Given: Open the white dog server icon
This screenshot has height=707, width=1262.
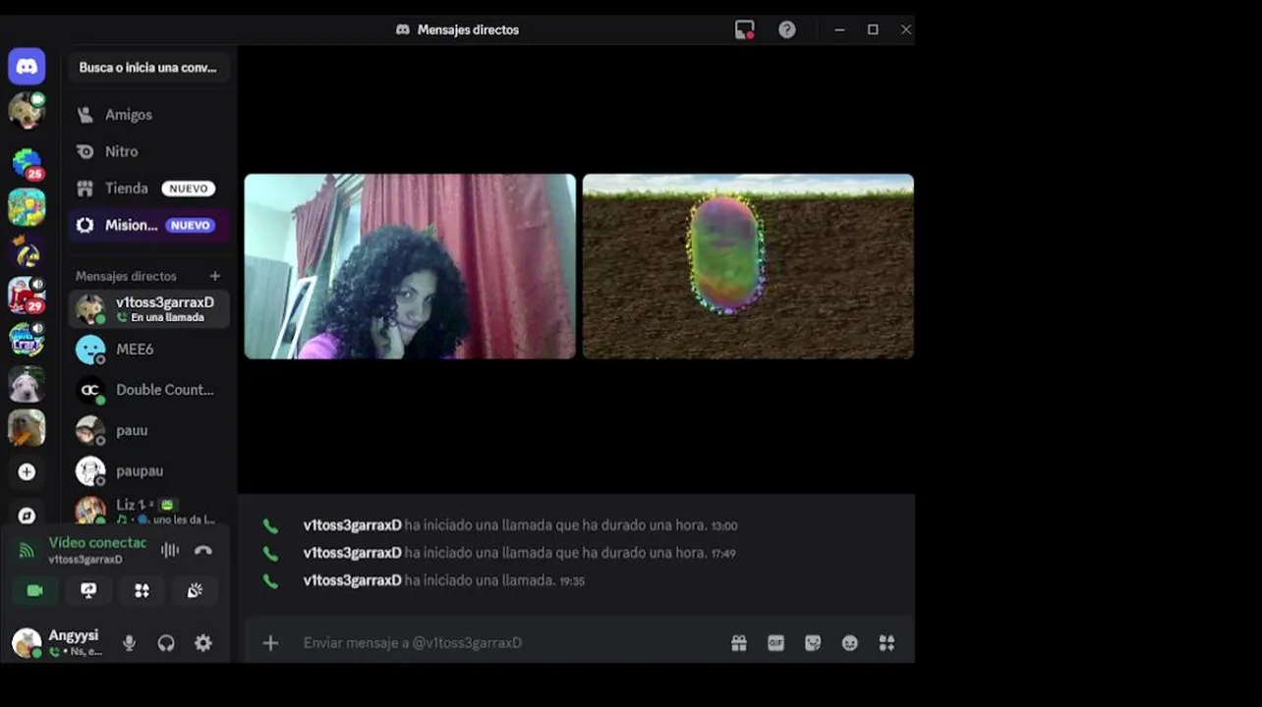Looking at the screenshot, I should (27, 383).
